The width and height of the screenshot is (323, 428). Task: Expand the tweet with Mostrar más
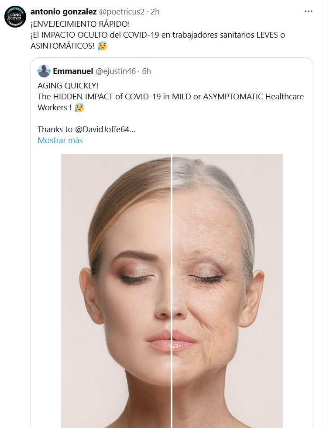pos(60,140)
